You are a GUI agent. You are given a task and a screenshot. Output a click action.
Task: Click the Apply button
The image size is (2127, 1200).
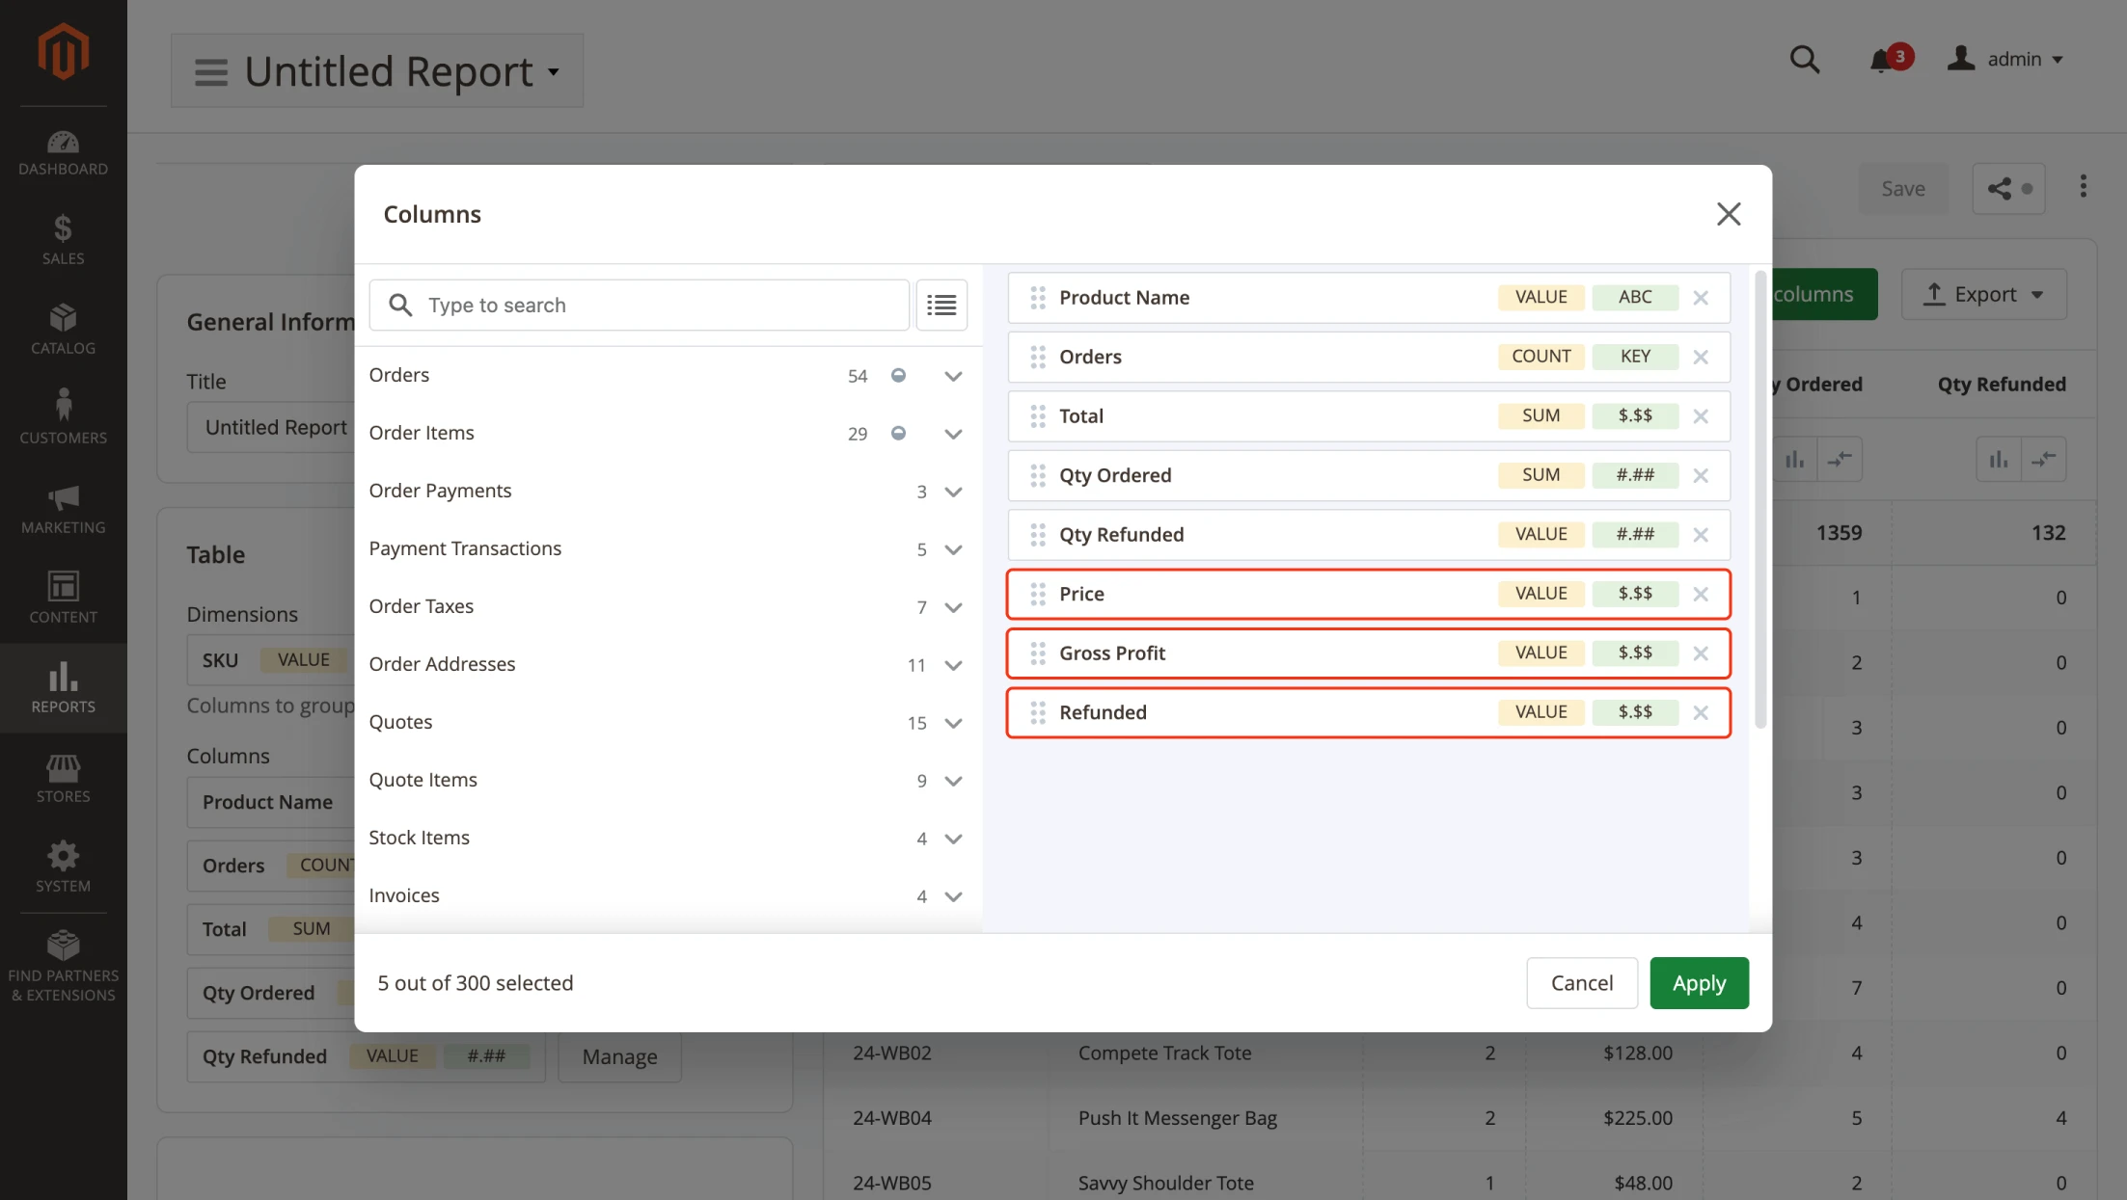point(1699,982)
